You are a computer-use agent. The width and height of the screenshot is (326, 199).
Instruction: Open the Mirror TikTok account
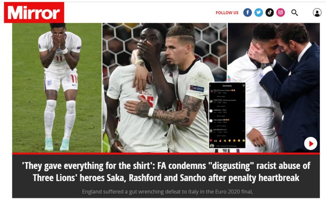tap(270, 13)
